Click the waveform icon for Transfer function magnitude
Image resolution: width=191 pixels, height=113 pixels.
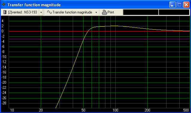click(x=49, y=12)
